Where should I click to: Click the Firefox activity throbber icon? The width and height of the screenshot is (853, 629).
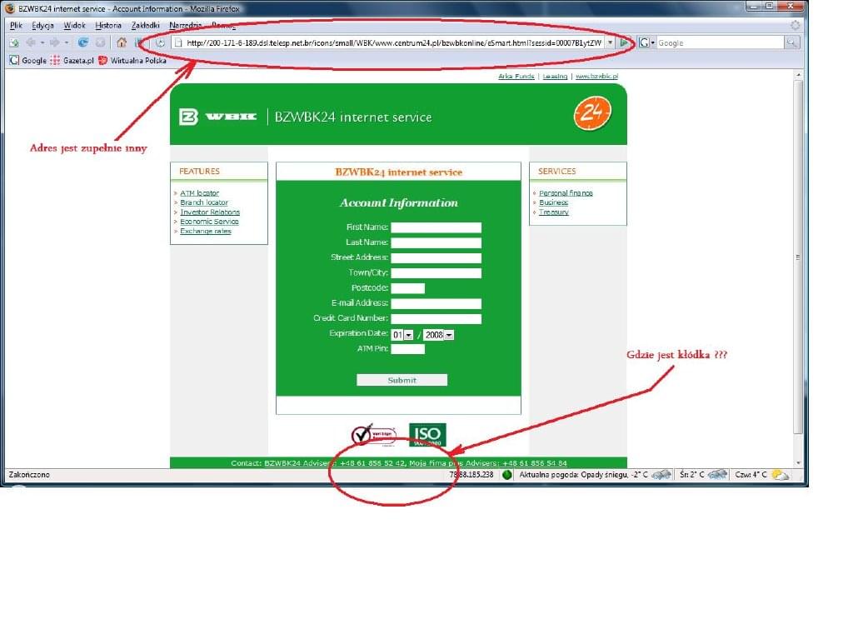795,25
